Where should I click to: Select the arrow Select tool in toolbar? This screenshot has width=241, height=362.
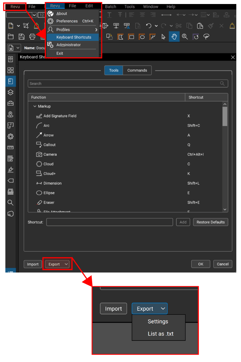[163, 37]
